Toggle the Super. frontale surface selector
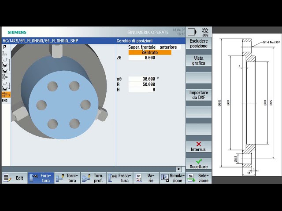Viewport: 282px width, 211px height. point(142,47)
